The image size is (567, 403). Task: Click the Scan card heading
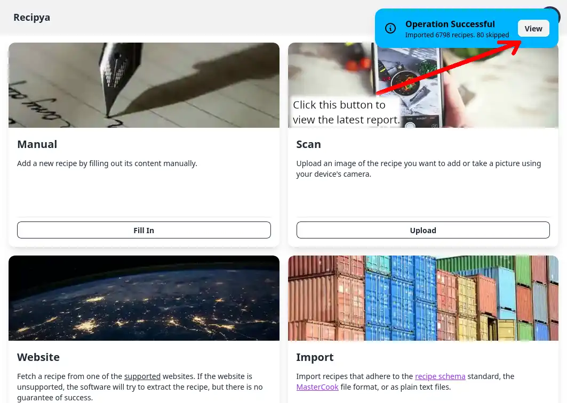click(x=308, y=144)
